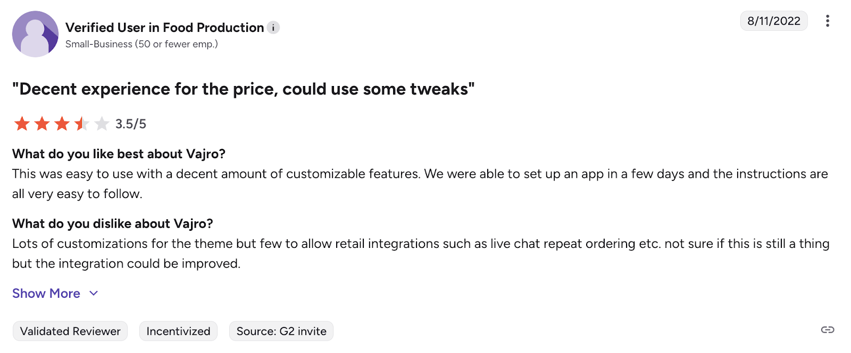Click the 3.5/5 rating label
851x353 pixels.
pos(130,123)
